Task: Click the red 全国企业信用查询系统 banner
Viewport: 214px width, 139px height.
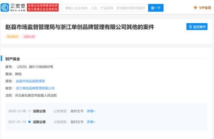Action: point(43,8)
